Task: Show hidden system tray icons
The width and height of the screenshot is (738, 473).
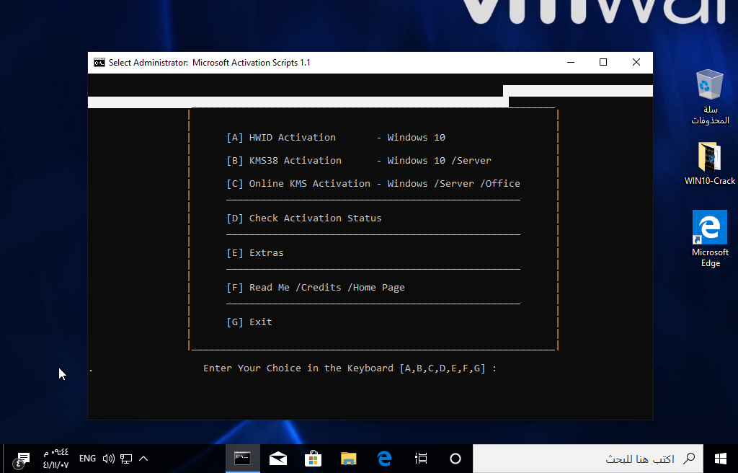Action: pos(143,459)
